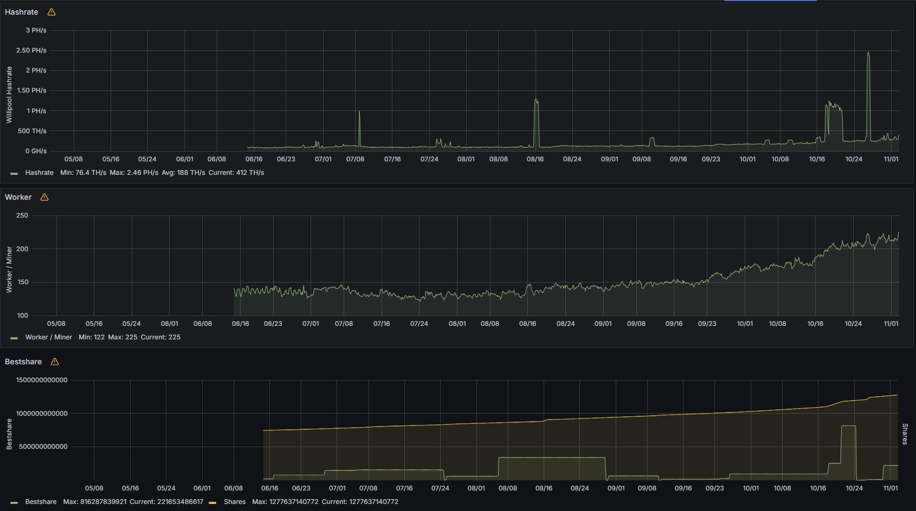Click the Worker 'Min: 122' legend value
The image size is (916, 511).
click(x=92, y=337)
